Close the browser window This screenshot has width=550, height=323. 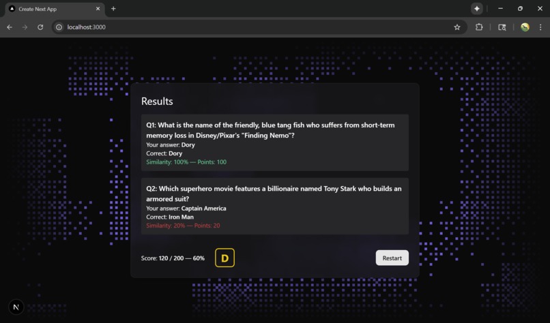pyautogui.click(x=540, y=9)
